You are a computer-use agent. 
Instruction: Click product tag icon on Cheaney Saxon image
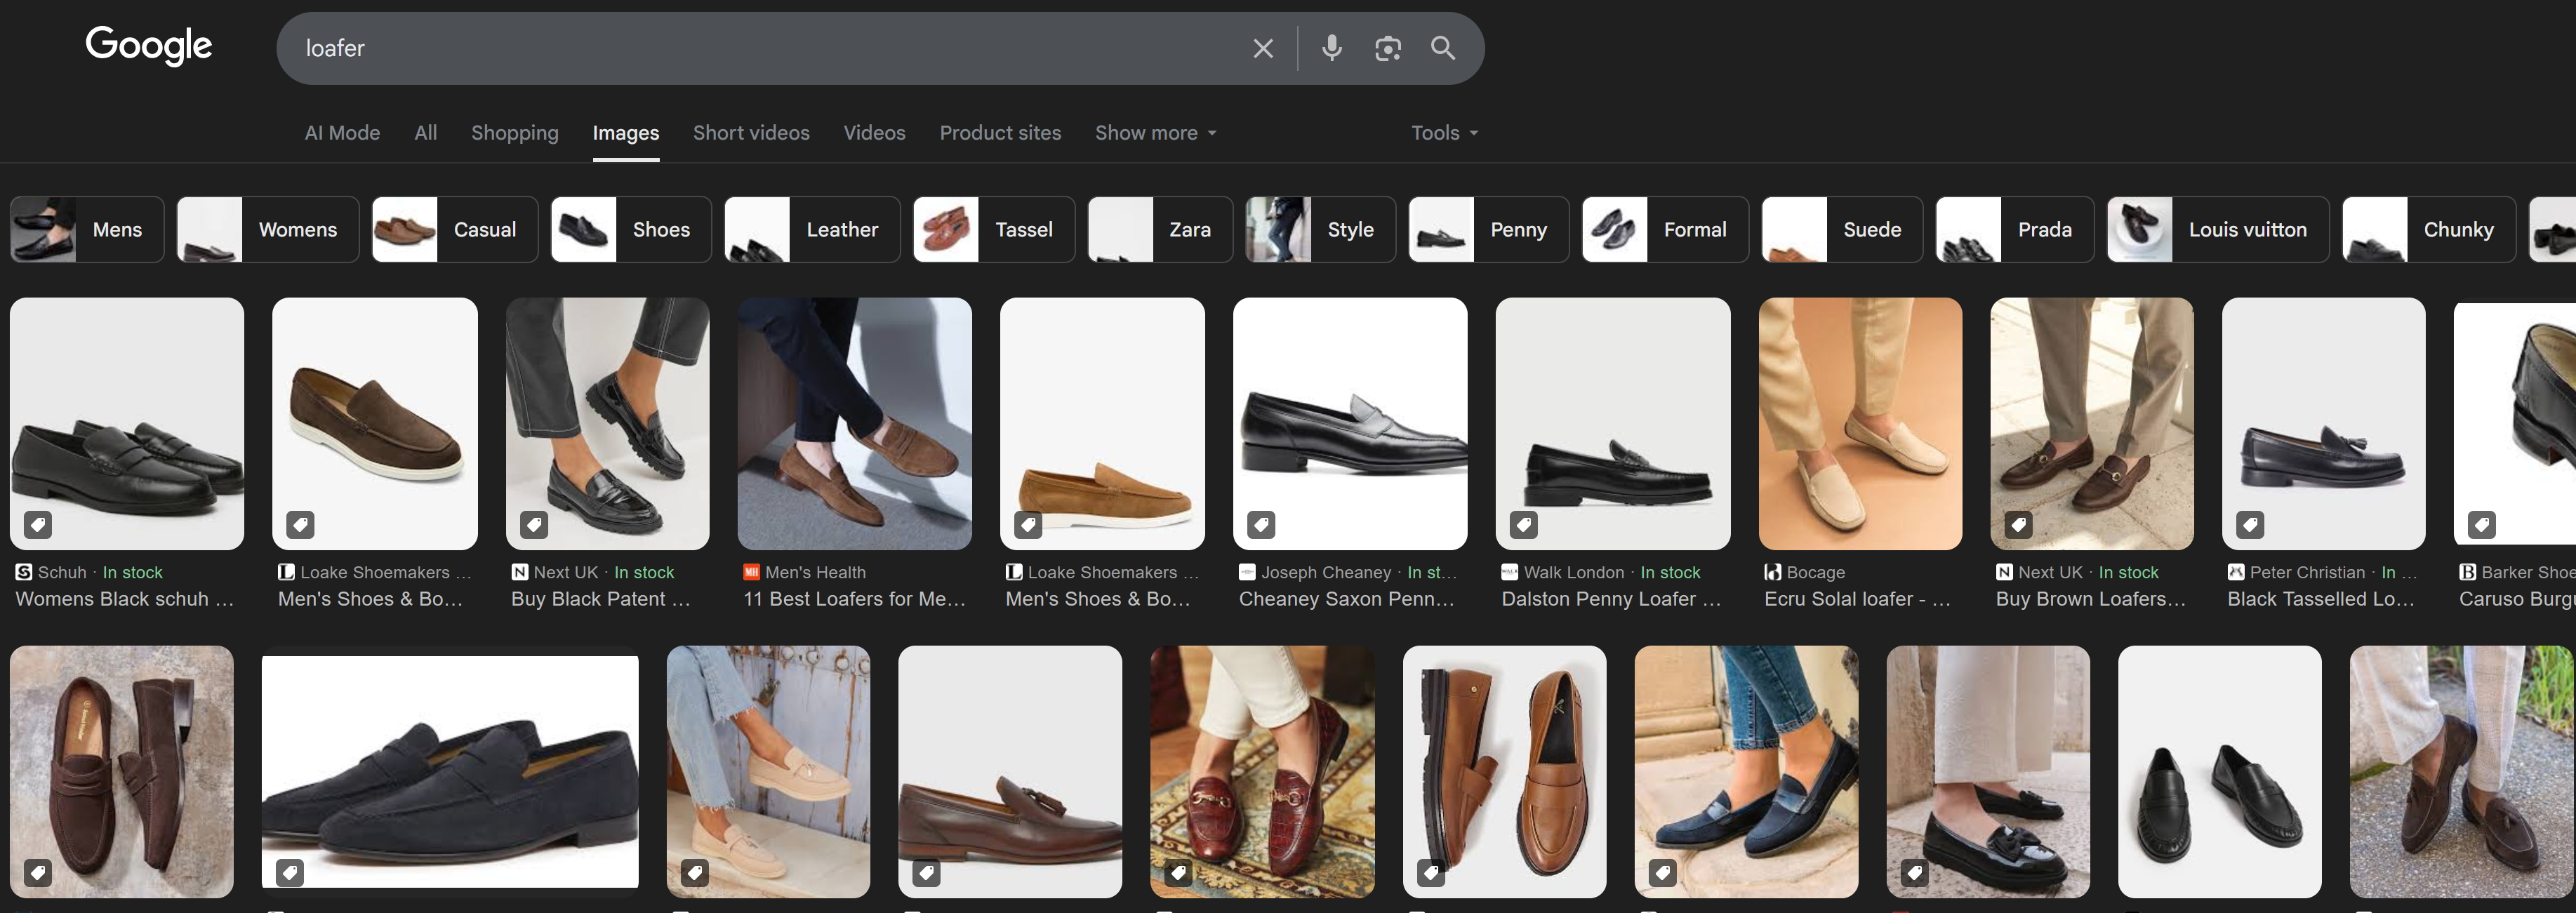click(1261, 524)
